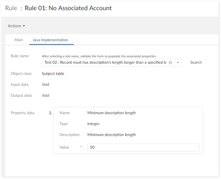Click the Rule name field label
This screenshot has height=179, width=221.
point(20,56)
